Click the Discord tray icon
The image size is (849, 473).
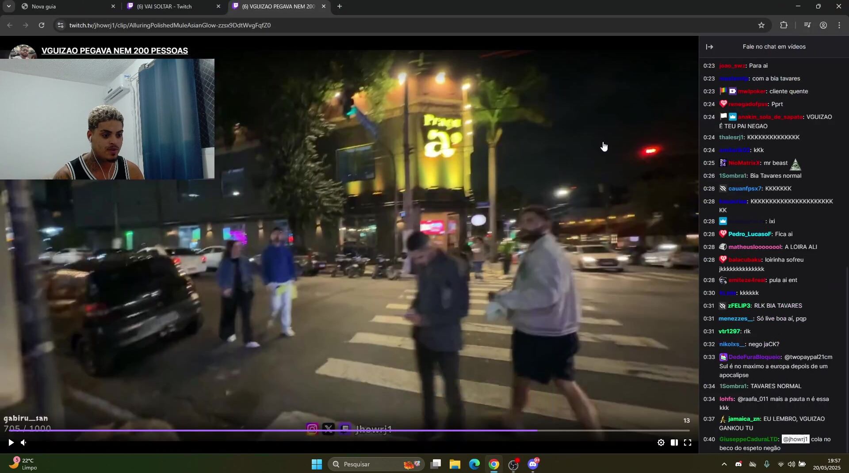point(738,464)
